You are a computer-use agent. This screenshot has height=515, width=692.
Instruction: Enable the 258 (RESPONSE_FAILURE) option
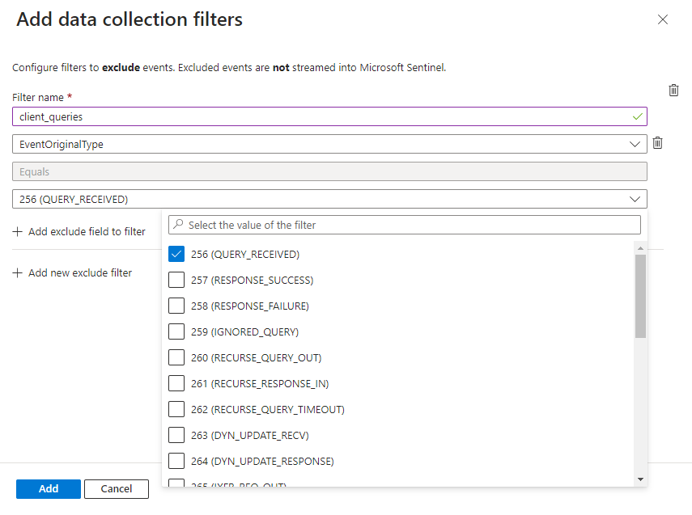tap(176, 305)
